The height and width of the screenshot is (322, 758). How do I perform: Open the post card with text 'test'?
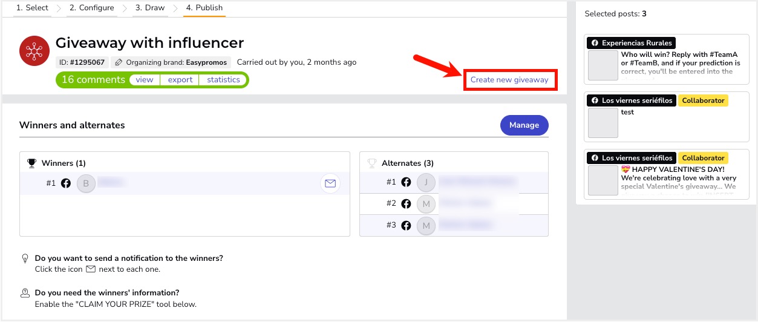point(667,117)
